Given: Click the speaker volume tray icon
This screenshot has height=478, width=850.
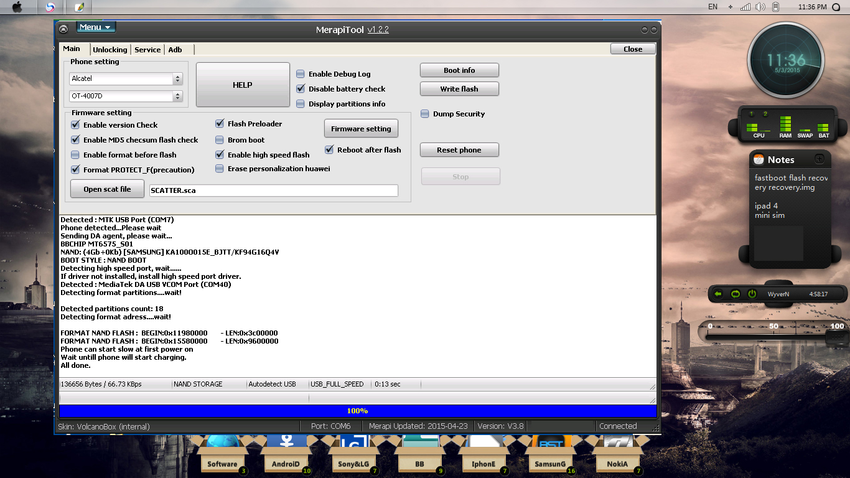Looking at the screenshot, I should coord(760,7).
